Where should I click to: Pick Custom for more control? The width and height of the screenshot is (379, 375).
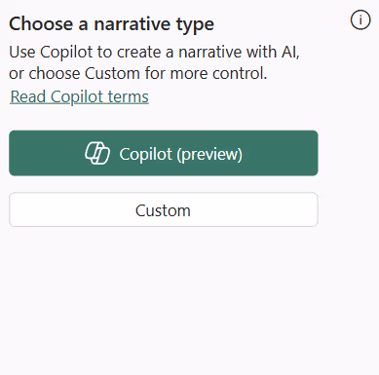[x=164, y=209]
